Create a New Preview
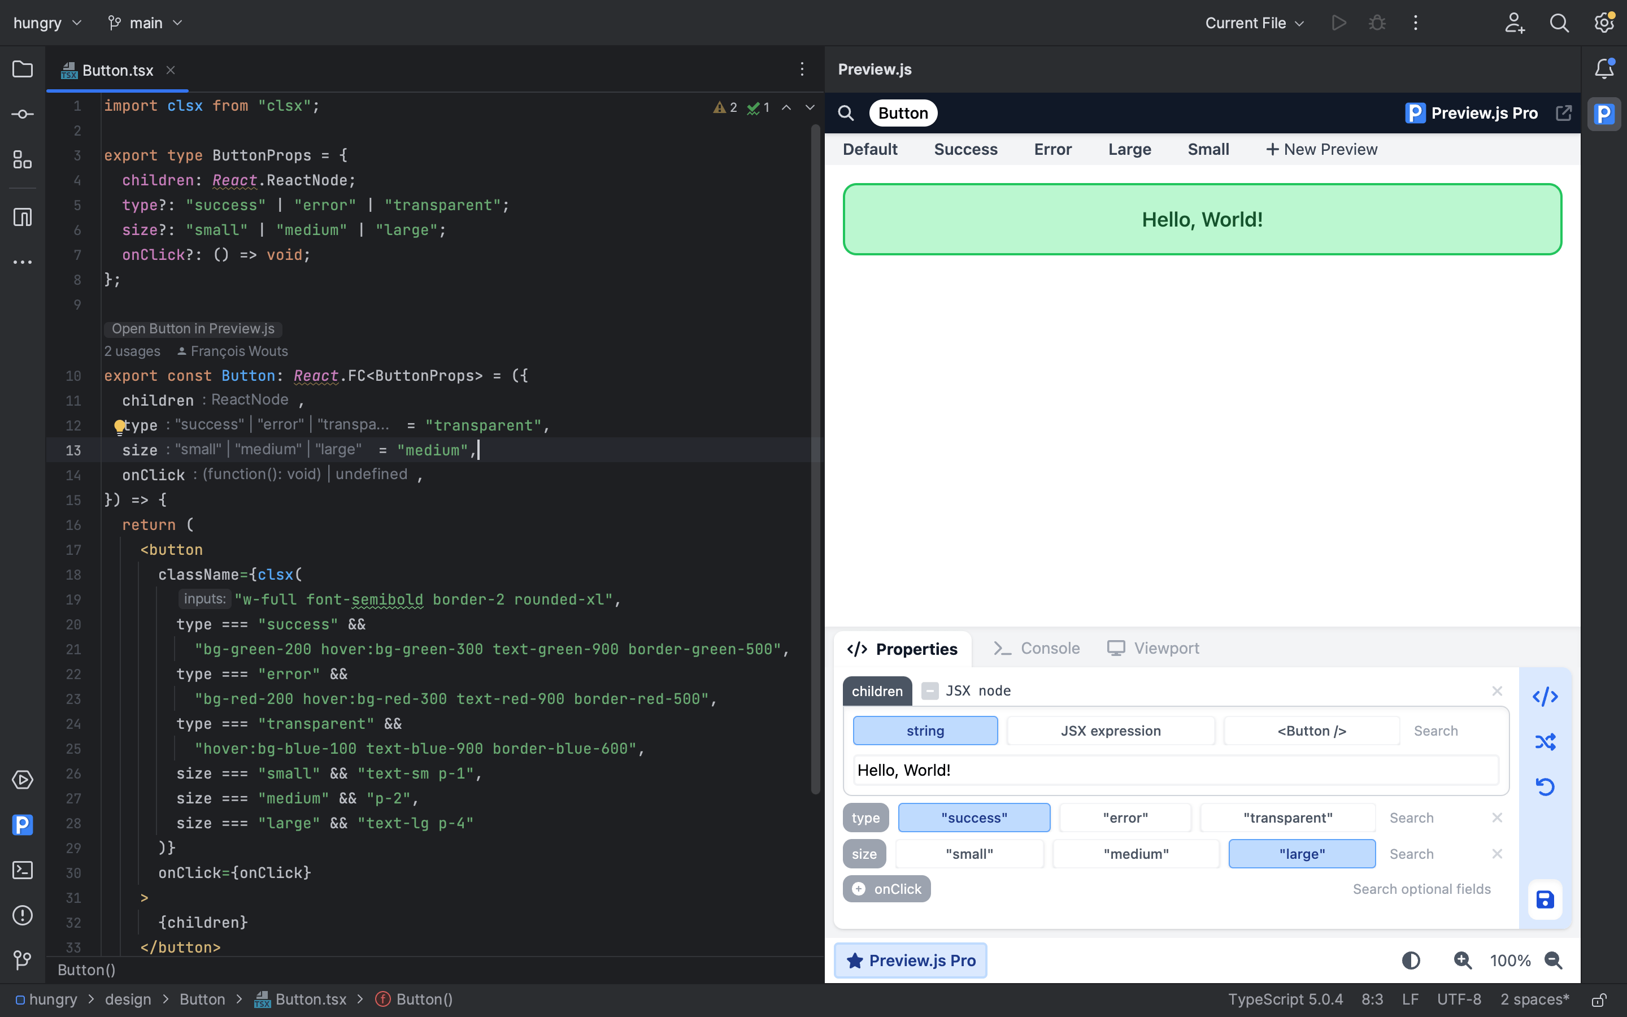The height and width of the screenshot is (1017, 1627). (1322, 149)
